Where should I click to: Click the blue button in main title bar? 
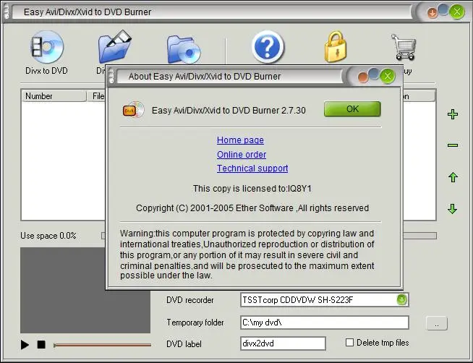click(443, 9)
